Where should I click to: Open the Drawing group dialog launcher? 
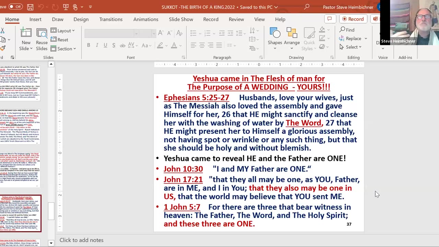(x=332, y=58)
